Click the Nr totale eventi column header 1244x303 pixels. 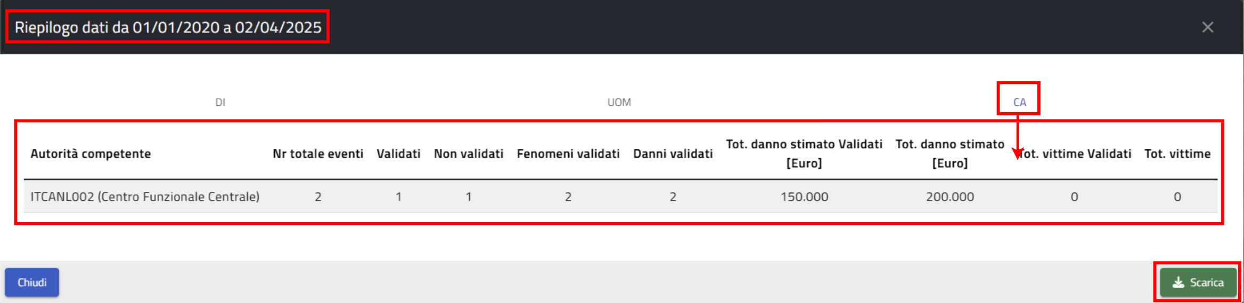click(318, 154)
